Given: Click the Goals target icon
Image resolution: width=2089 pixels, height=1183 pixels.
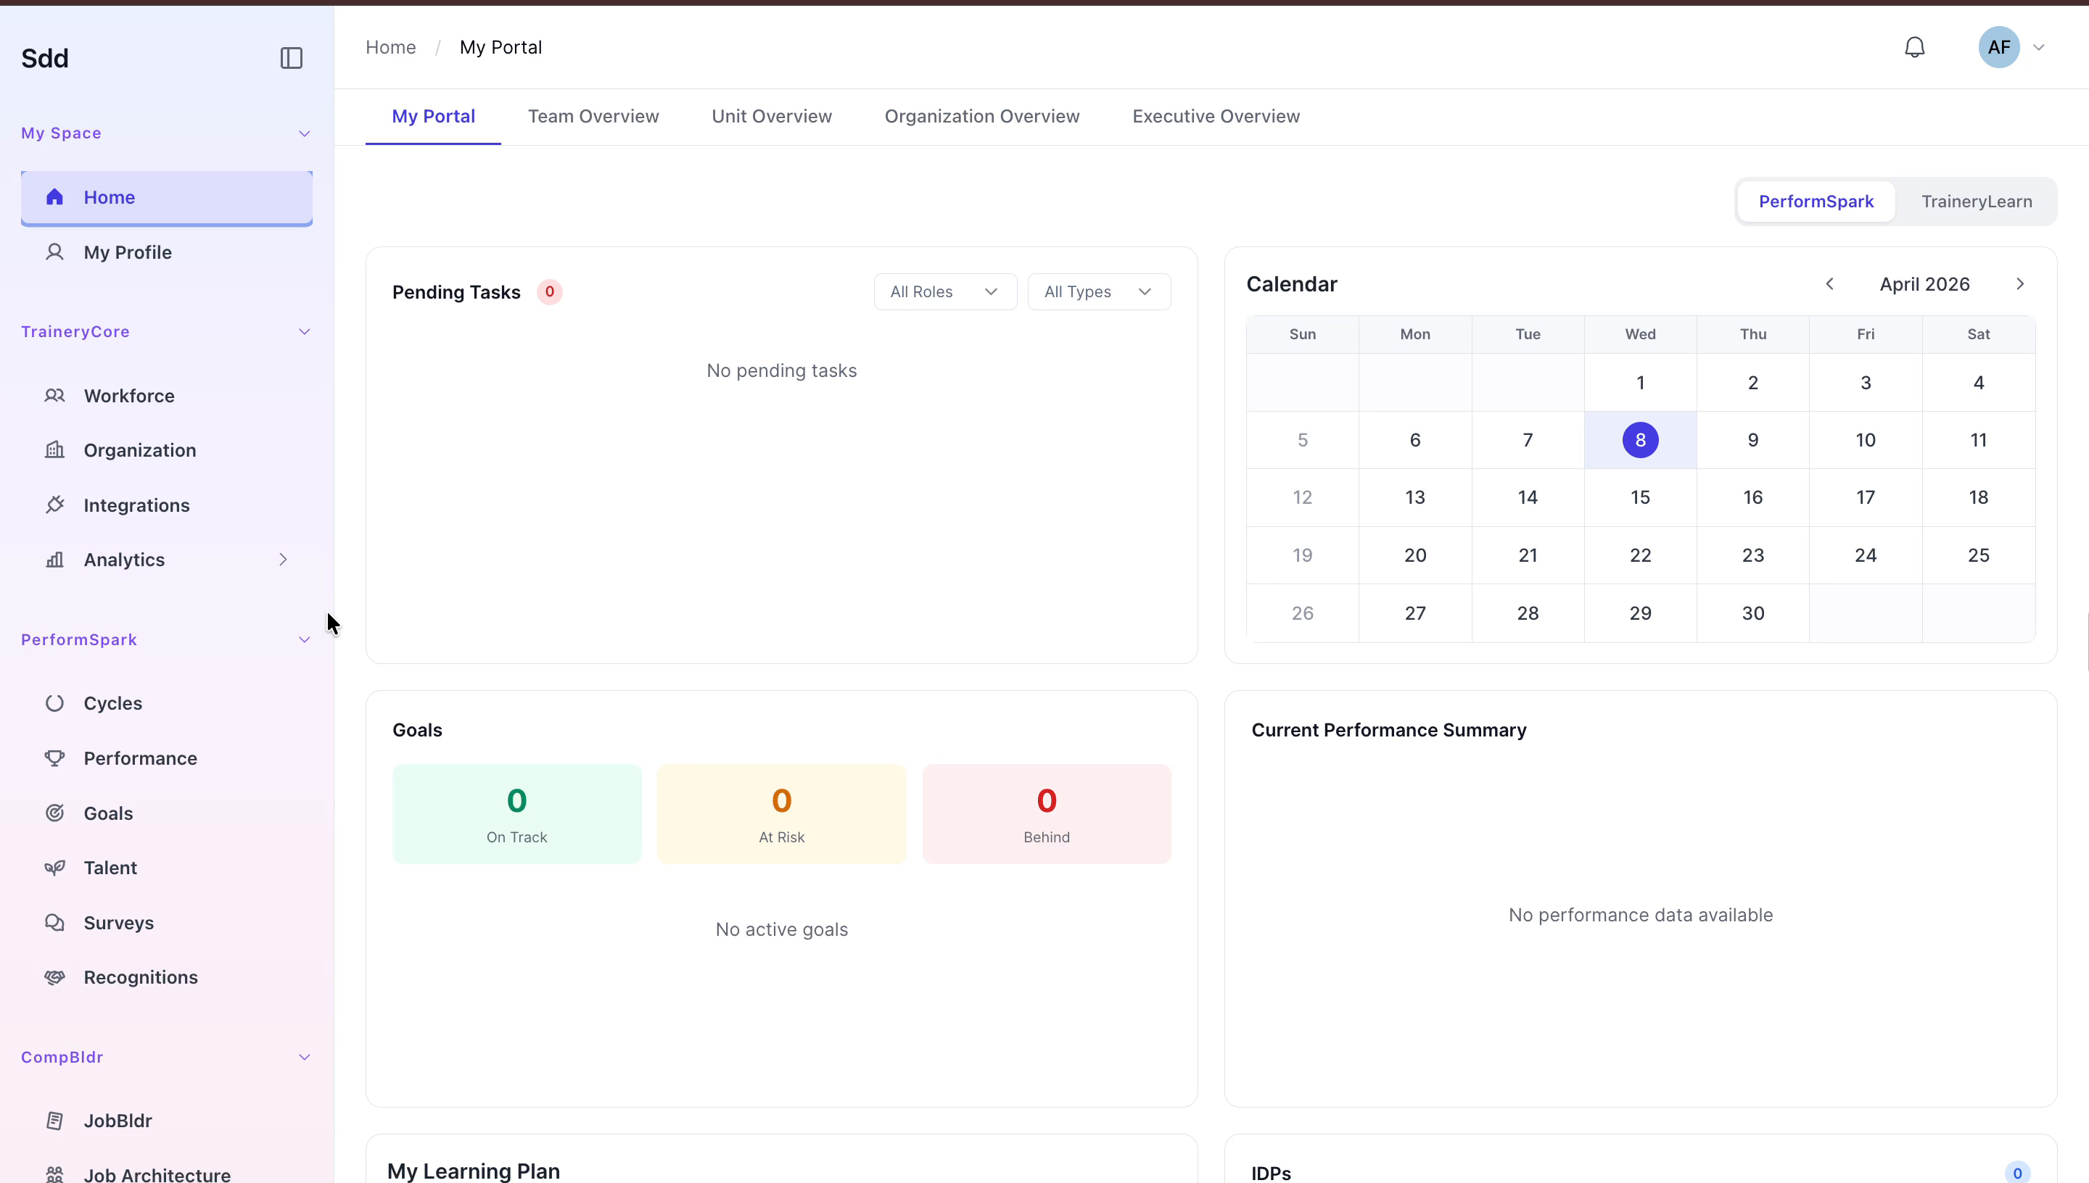Looking at the screenshot, I should coord(54,813).
